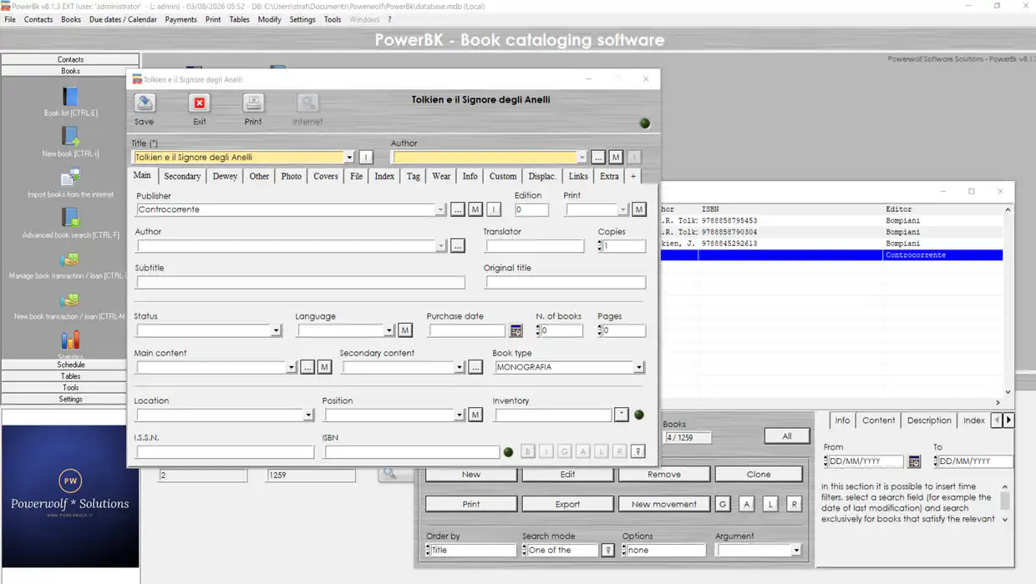Image resolution: width=1036 pixels, height=584 pixels.
Task: Expand the Main content dropdown
Action: pyautogui.click(x=292, y=368)
